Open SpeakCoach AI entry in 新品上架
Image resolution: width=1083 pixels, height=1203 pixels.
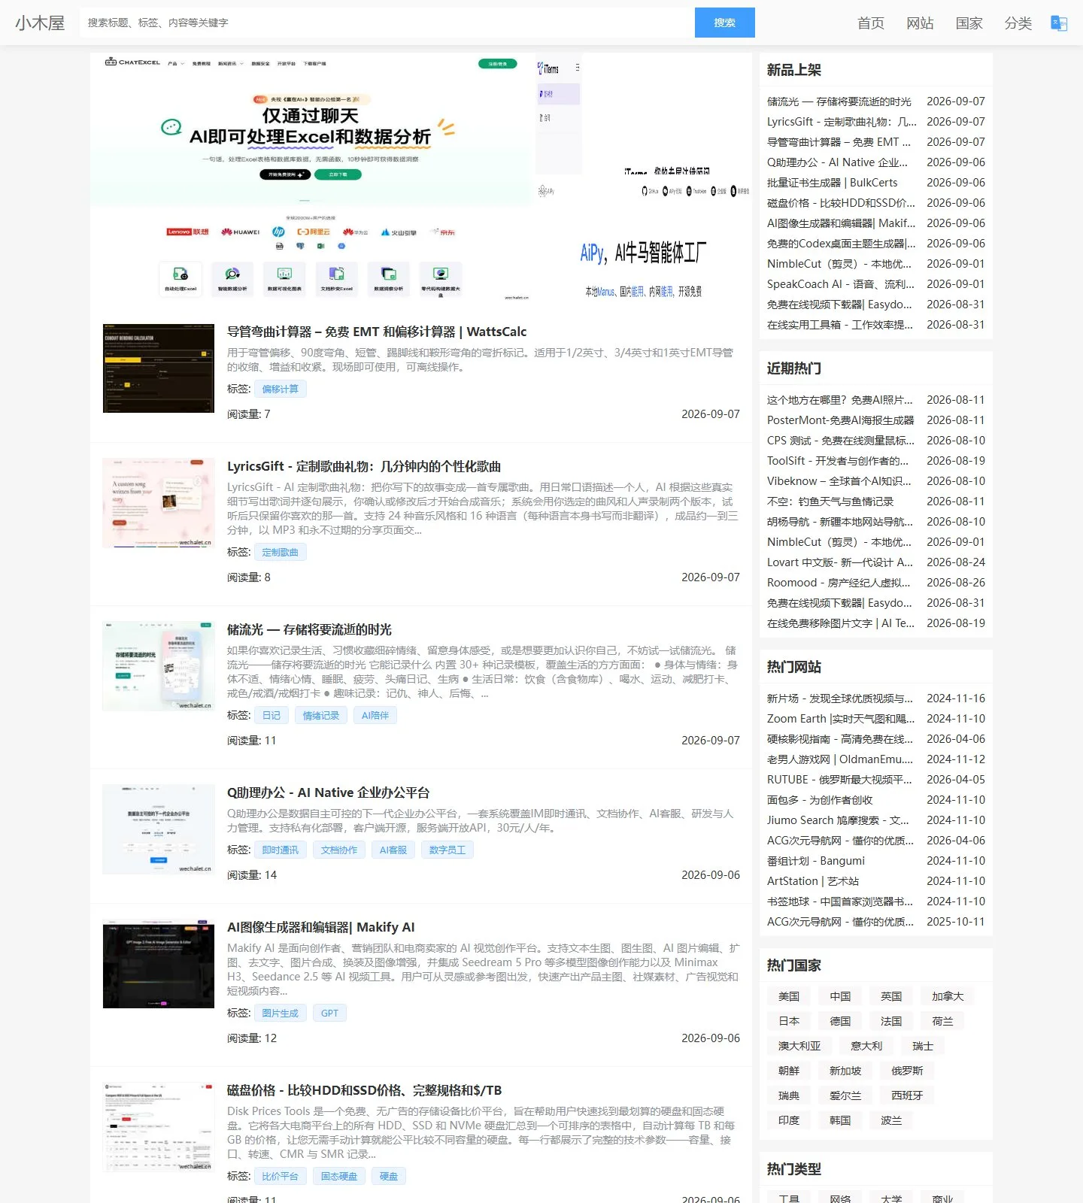[841, 284]
